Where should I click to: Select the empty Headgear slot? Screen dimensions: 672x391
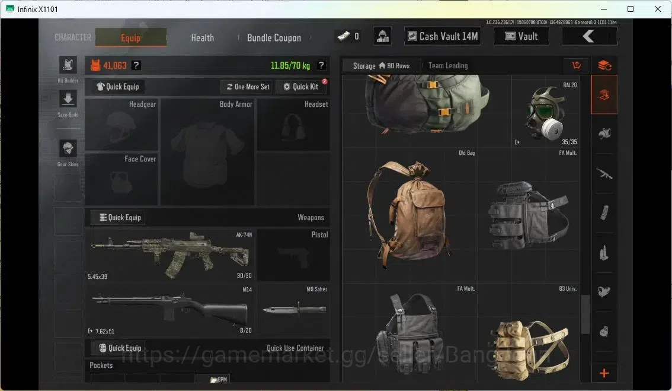coord(121,125)
